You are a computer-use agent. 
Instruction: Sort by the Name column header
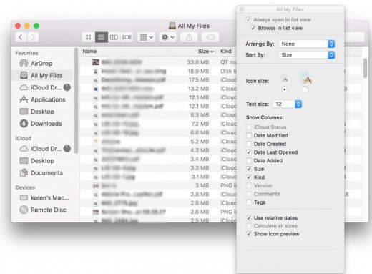[125, 52]
